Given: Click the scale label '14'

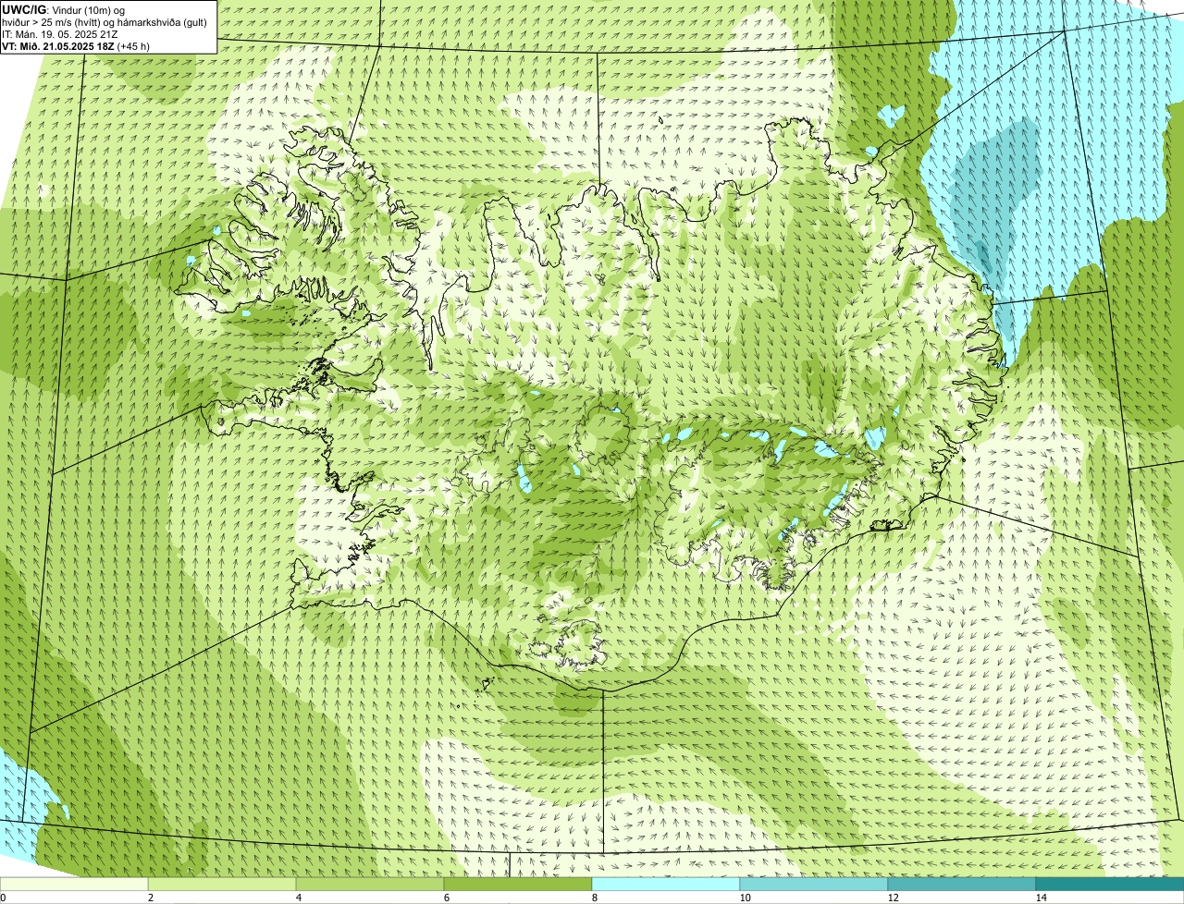Looking at the screenshot, I should click(1041, 898).
